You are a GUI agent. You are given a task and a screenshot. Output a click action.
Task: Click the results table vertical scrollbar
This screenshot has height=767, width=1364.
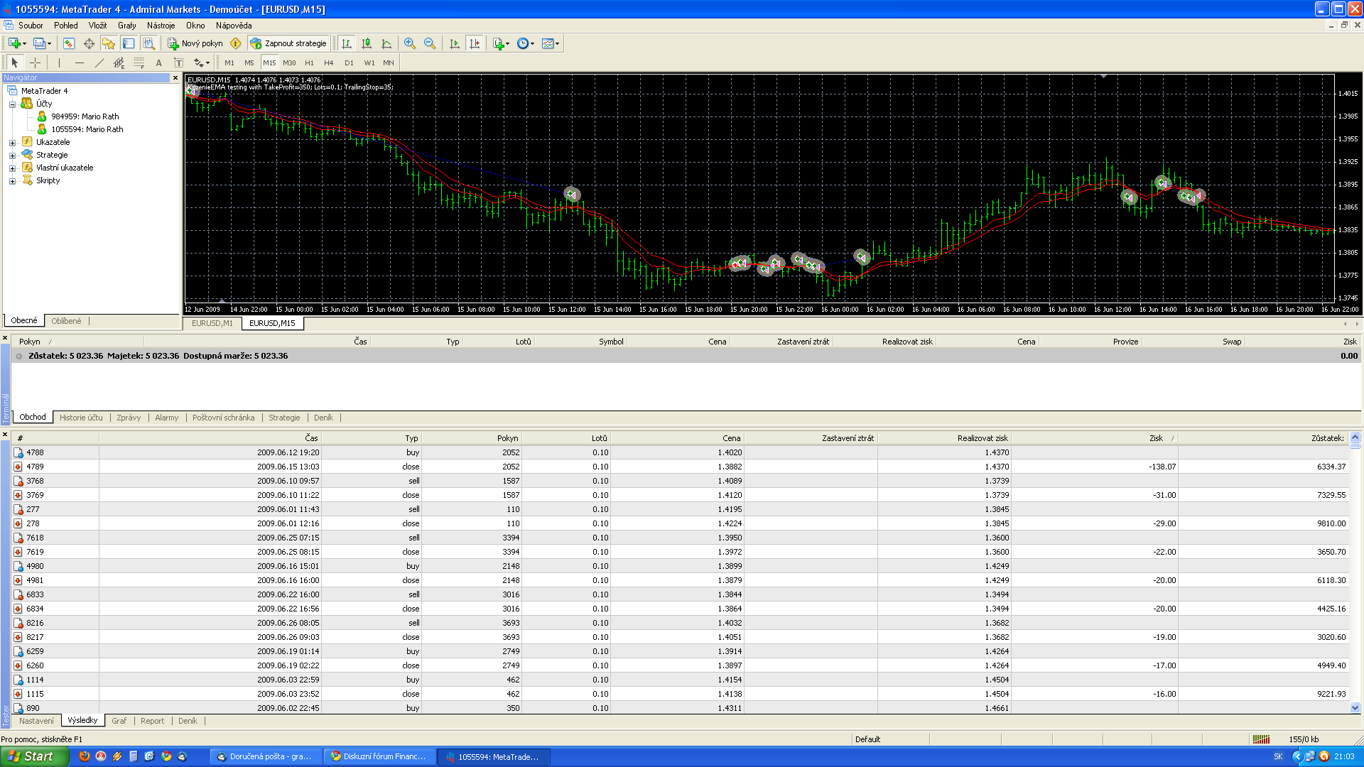1355,568
